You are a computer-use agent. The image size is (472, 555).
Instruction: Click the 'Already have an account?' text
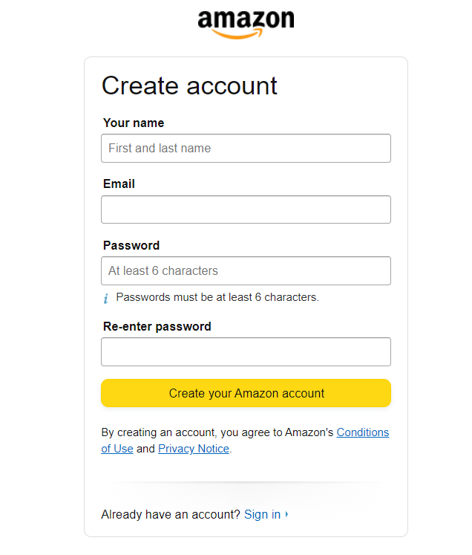coord(171,514)
